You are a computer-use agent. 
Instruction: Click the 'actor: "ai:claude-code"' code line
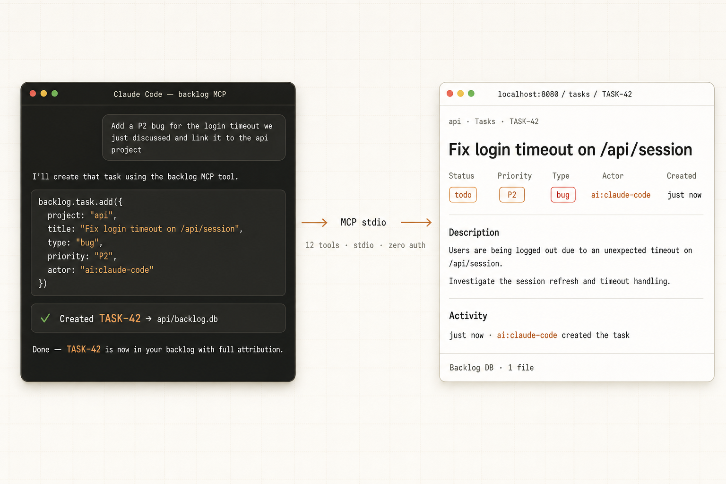(101, 270)
